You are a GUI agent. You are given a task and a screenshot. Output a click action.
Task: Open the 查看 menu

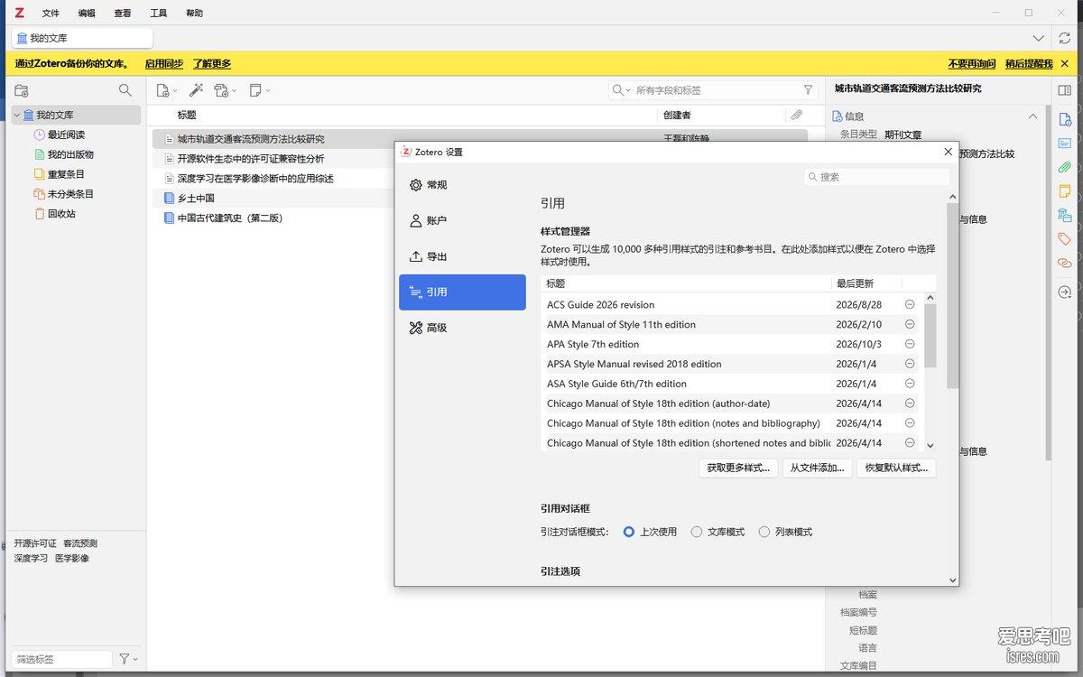click(123, 14)
